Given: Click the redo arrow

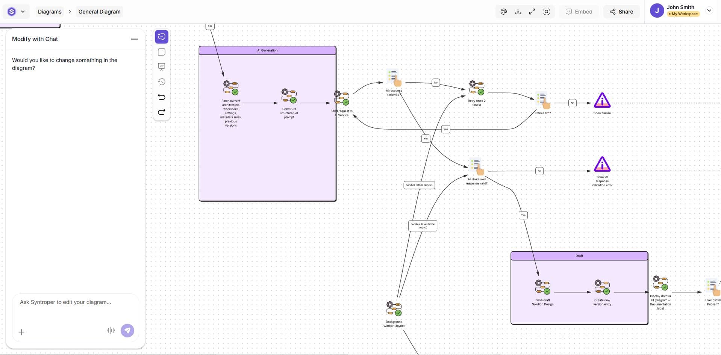Looking at the screenshot, I should point(162,112).
